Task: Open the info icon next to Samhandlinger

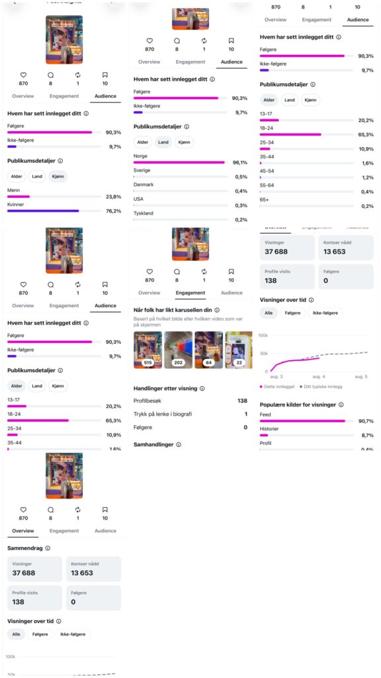Action: coord(179,444)
